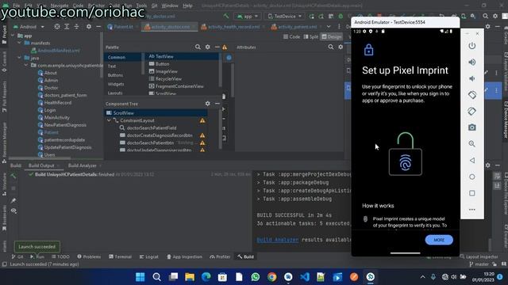Viewport: 508px width, 285px height.
Task: Click emulator zoom magnifier icon
Action: point(472,144)
